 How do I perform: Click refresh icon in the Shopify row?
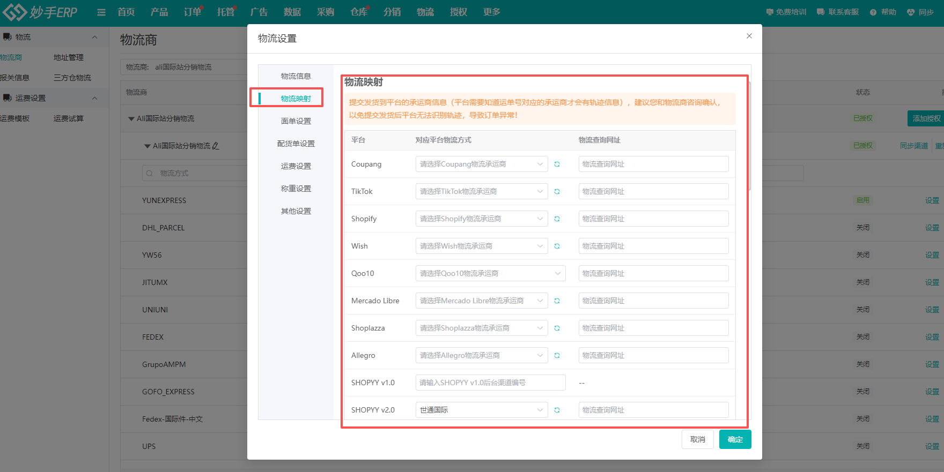(557, 219)
